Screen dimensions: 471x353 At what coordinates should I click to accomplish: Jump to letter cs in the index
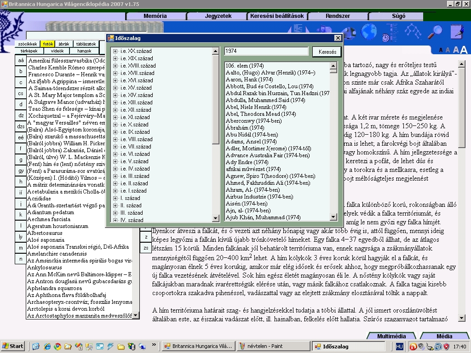[21, 93]
